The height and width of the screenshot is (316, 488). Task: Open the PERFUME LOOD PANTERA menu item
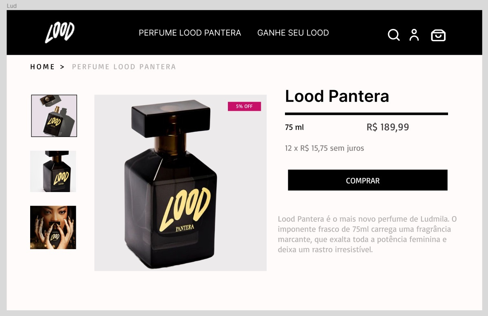[190, 33]
